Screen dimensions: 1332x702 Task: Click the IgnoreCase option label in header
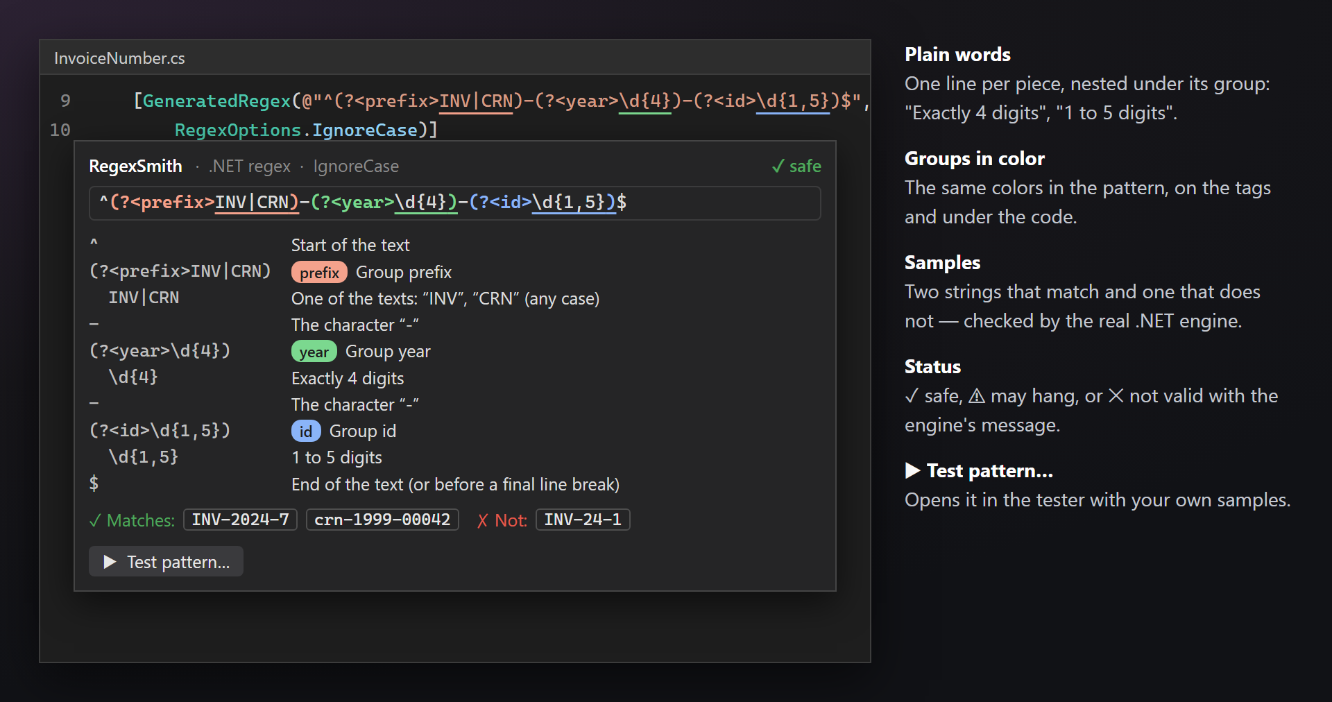(x=356, y=166)
